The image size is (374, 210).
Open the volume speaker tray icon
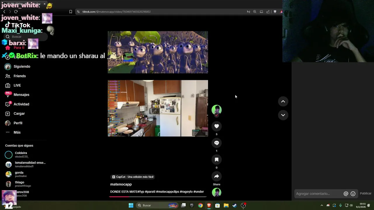pos(351,205)
